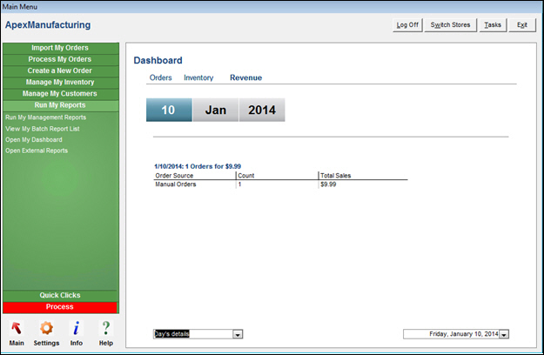Select the 2014 year tile

261,111
